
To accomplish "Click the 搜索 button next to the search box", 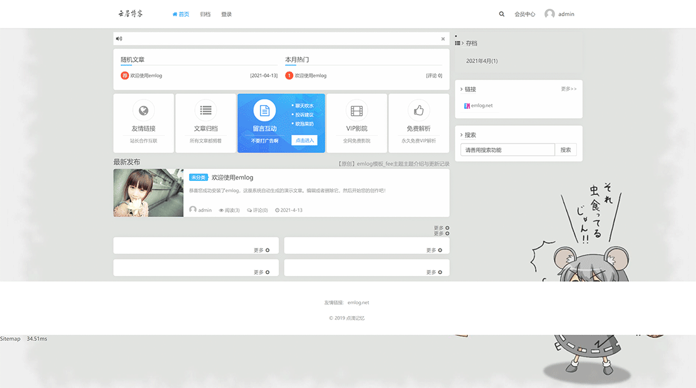I will pos(565,150).
